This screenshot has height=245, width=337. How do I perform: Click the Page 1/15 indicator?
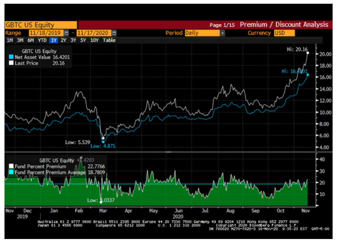click(222, 25)
